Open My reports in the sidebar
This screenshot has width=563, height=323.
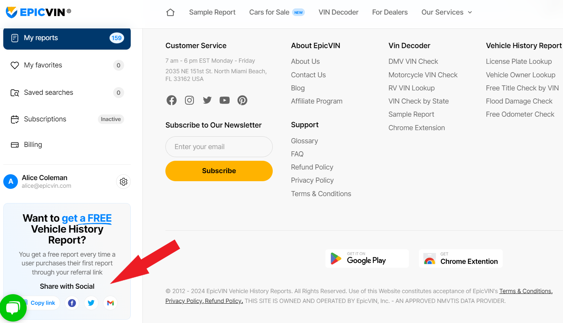tap(67, 38)
